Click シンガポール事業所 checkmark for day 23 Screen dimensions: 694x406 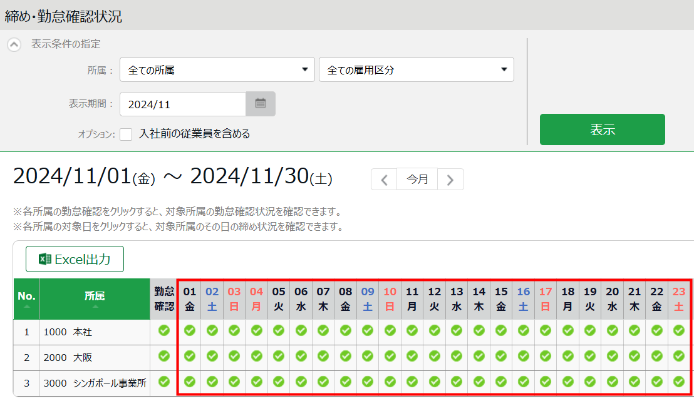tap(679, 382)
